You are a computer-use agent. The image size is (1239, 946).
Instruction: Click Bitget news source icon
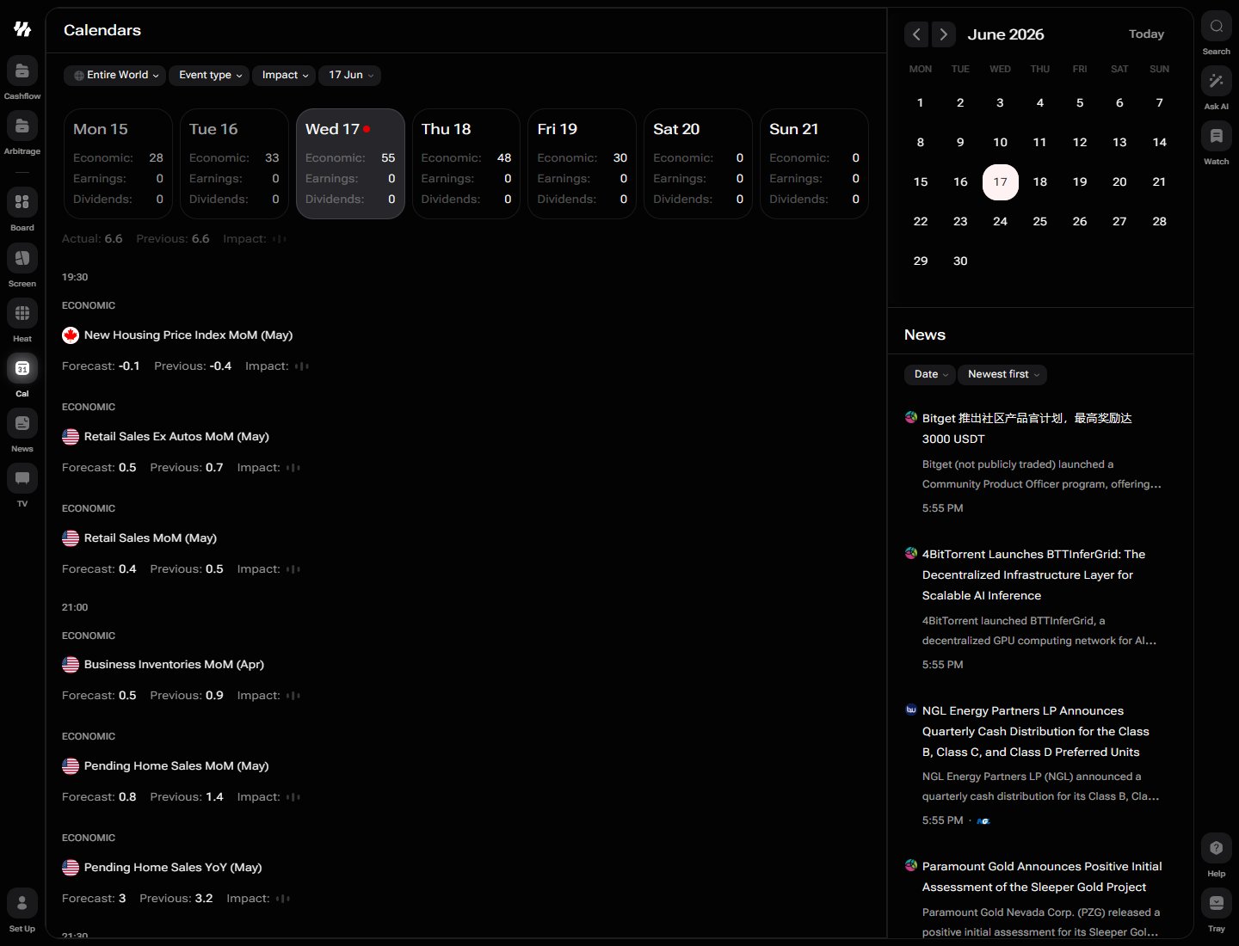pyautogui.click(x=911, y=417)
